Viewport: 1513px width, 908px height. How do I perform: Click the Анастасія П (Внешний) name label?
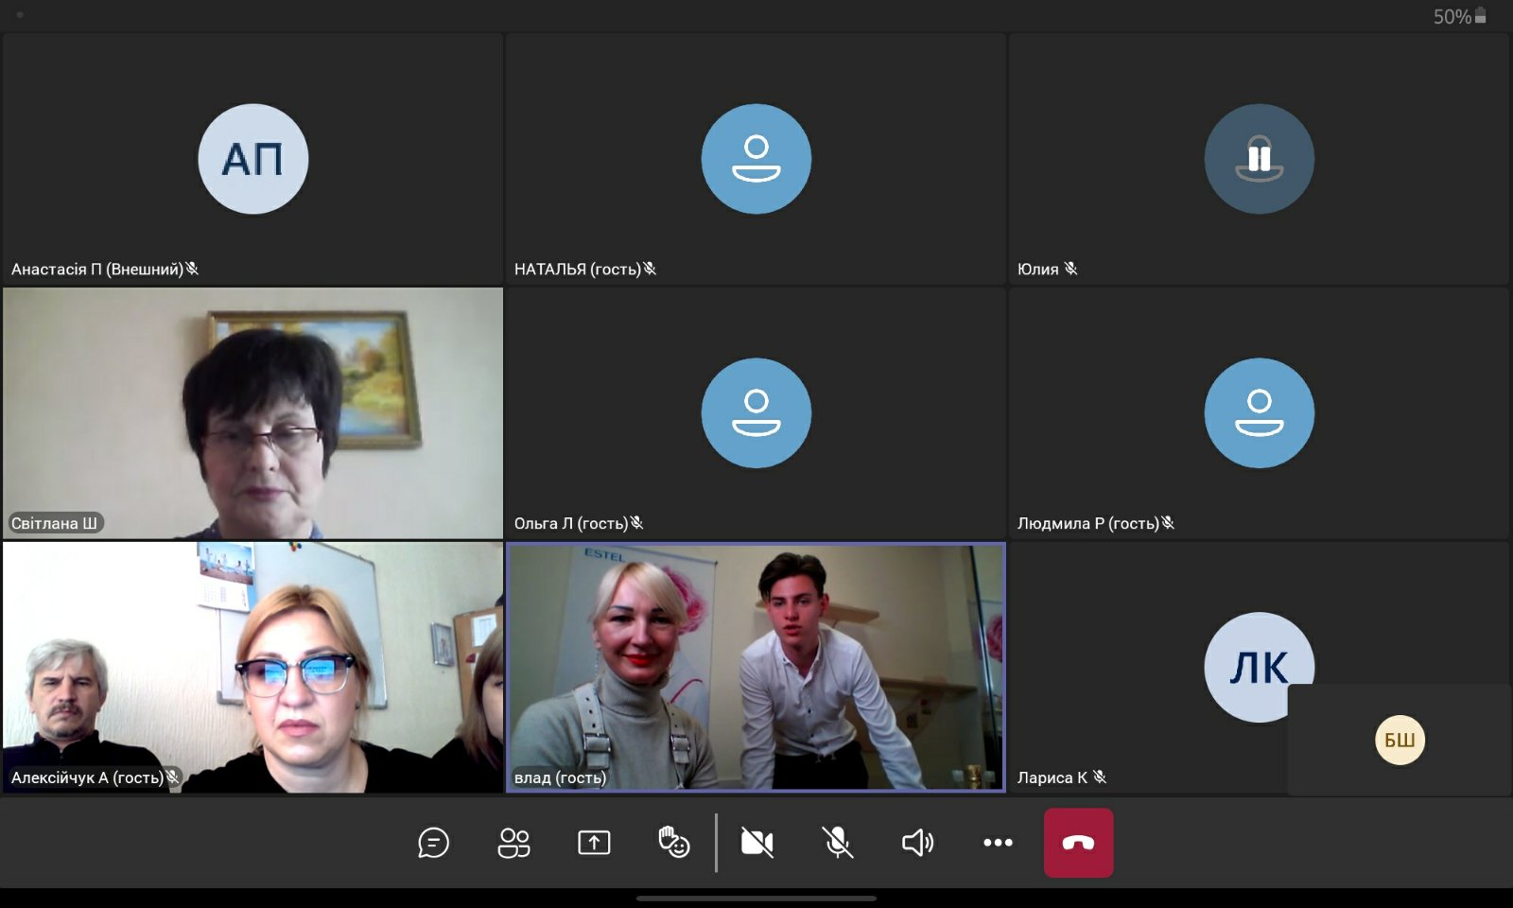97,270
